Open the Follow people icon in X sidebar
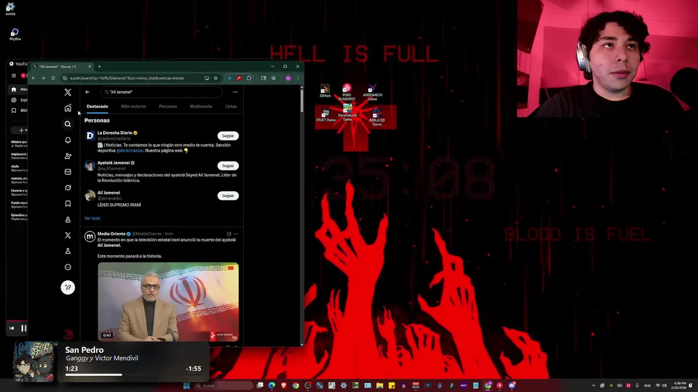The height and width of the screenshot is (392, 698). (x=68, y=156)
